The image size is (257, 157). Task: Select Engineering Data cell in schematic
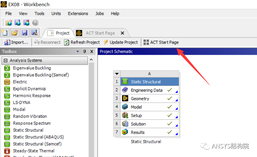pyautogui.click(x=150, y=90)
